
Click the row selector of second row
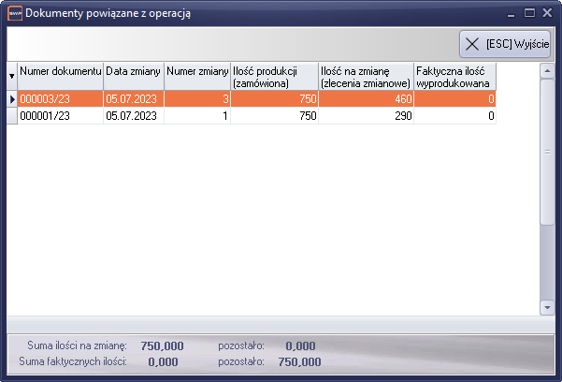[12, 115]
